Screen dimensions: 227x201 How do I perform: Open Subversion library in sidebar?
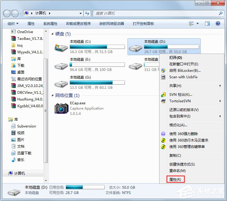(23, 126)
